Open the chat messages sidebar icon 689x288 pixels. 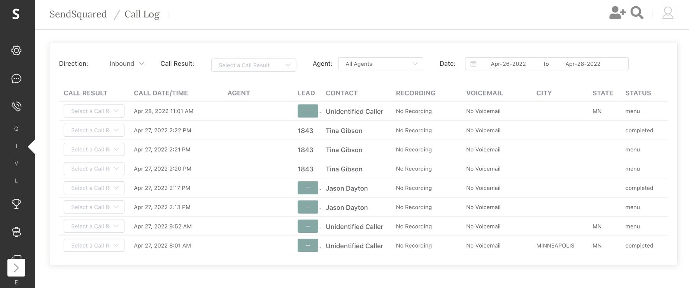(x=16, y=79)
